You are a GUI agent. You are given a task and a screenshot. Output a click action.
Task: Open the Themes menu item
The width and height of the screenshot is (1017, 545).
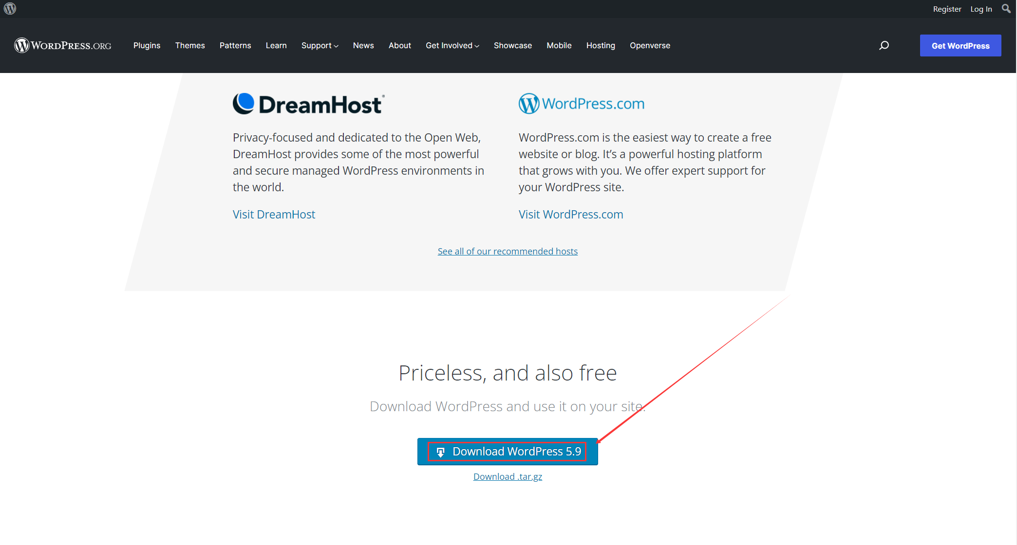tap(190, 45)
